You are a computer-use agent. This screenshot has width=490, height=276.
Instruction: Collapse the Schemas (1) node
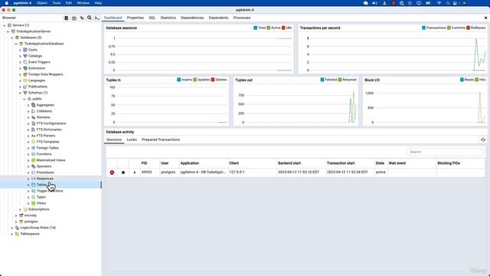(21, 93)
